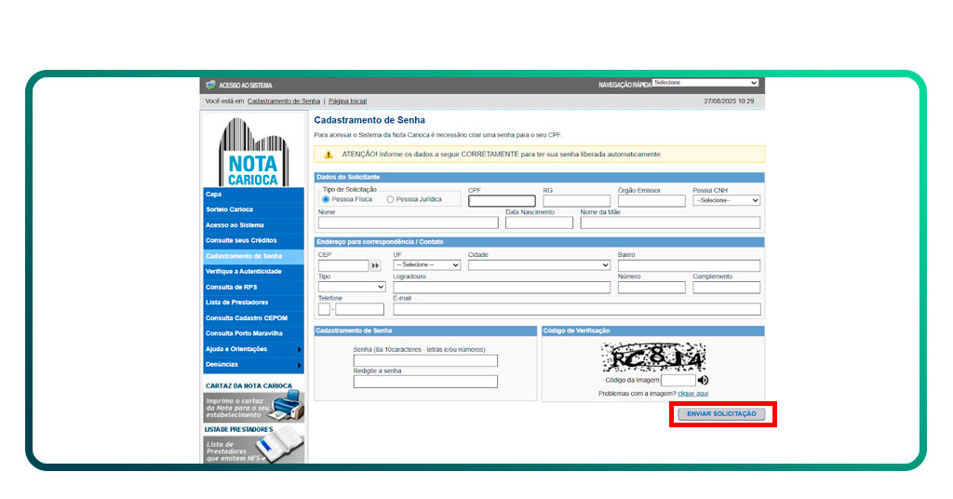This screenshot has width=953, height=499.
Task: Click the "clique aqui" captcha link
Action: [691, 394]
